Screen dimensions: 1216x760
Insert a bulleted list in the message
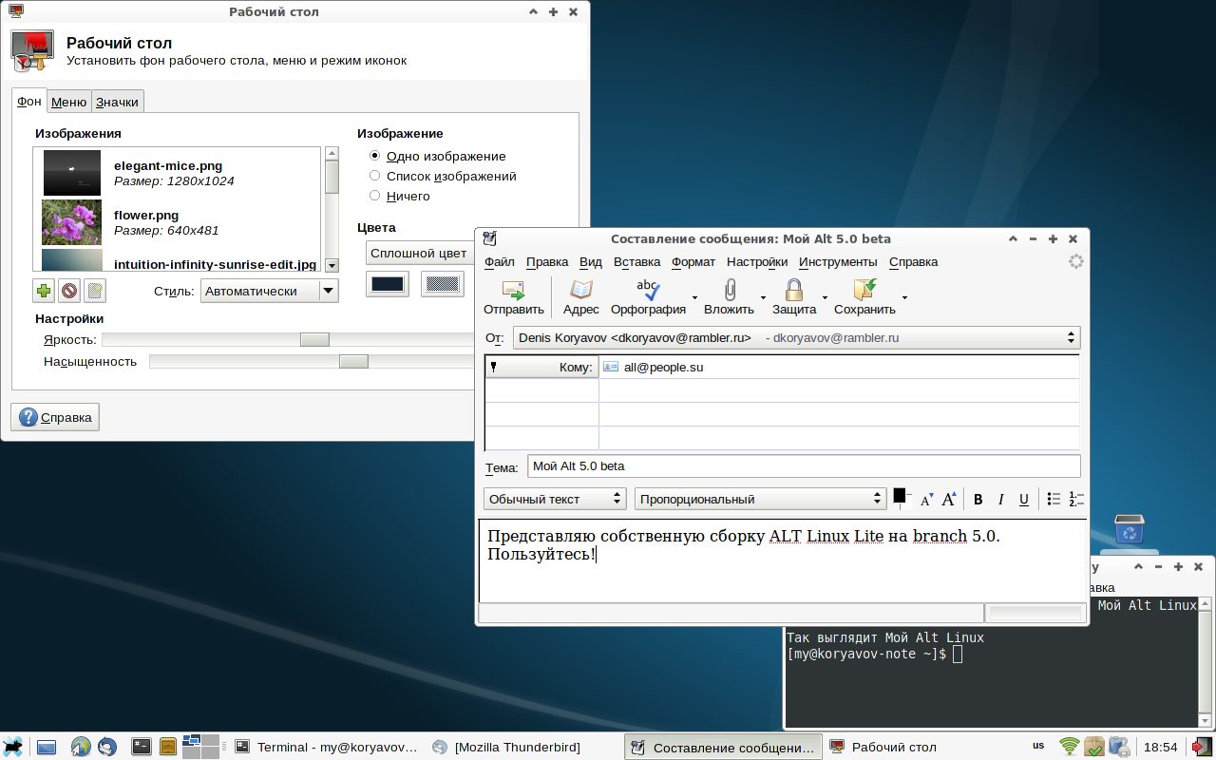[x=1054, y=499]
